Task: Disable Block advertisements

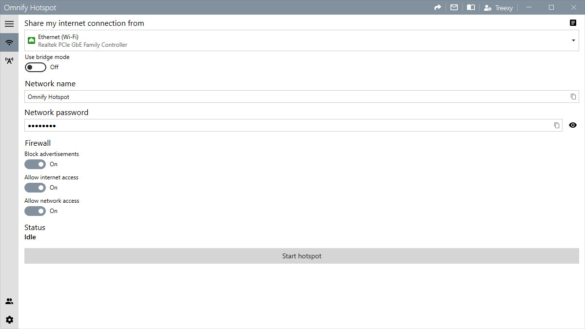Action: tap(35, 164)
